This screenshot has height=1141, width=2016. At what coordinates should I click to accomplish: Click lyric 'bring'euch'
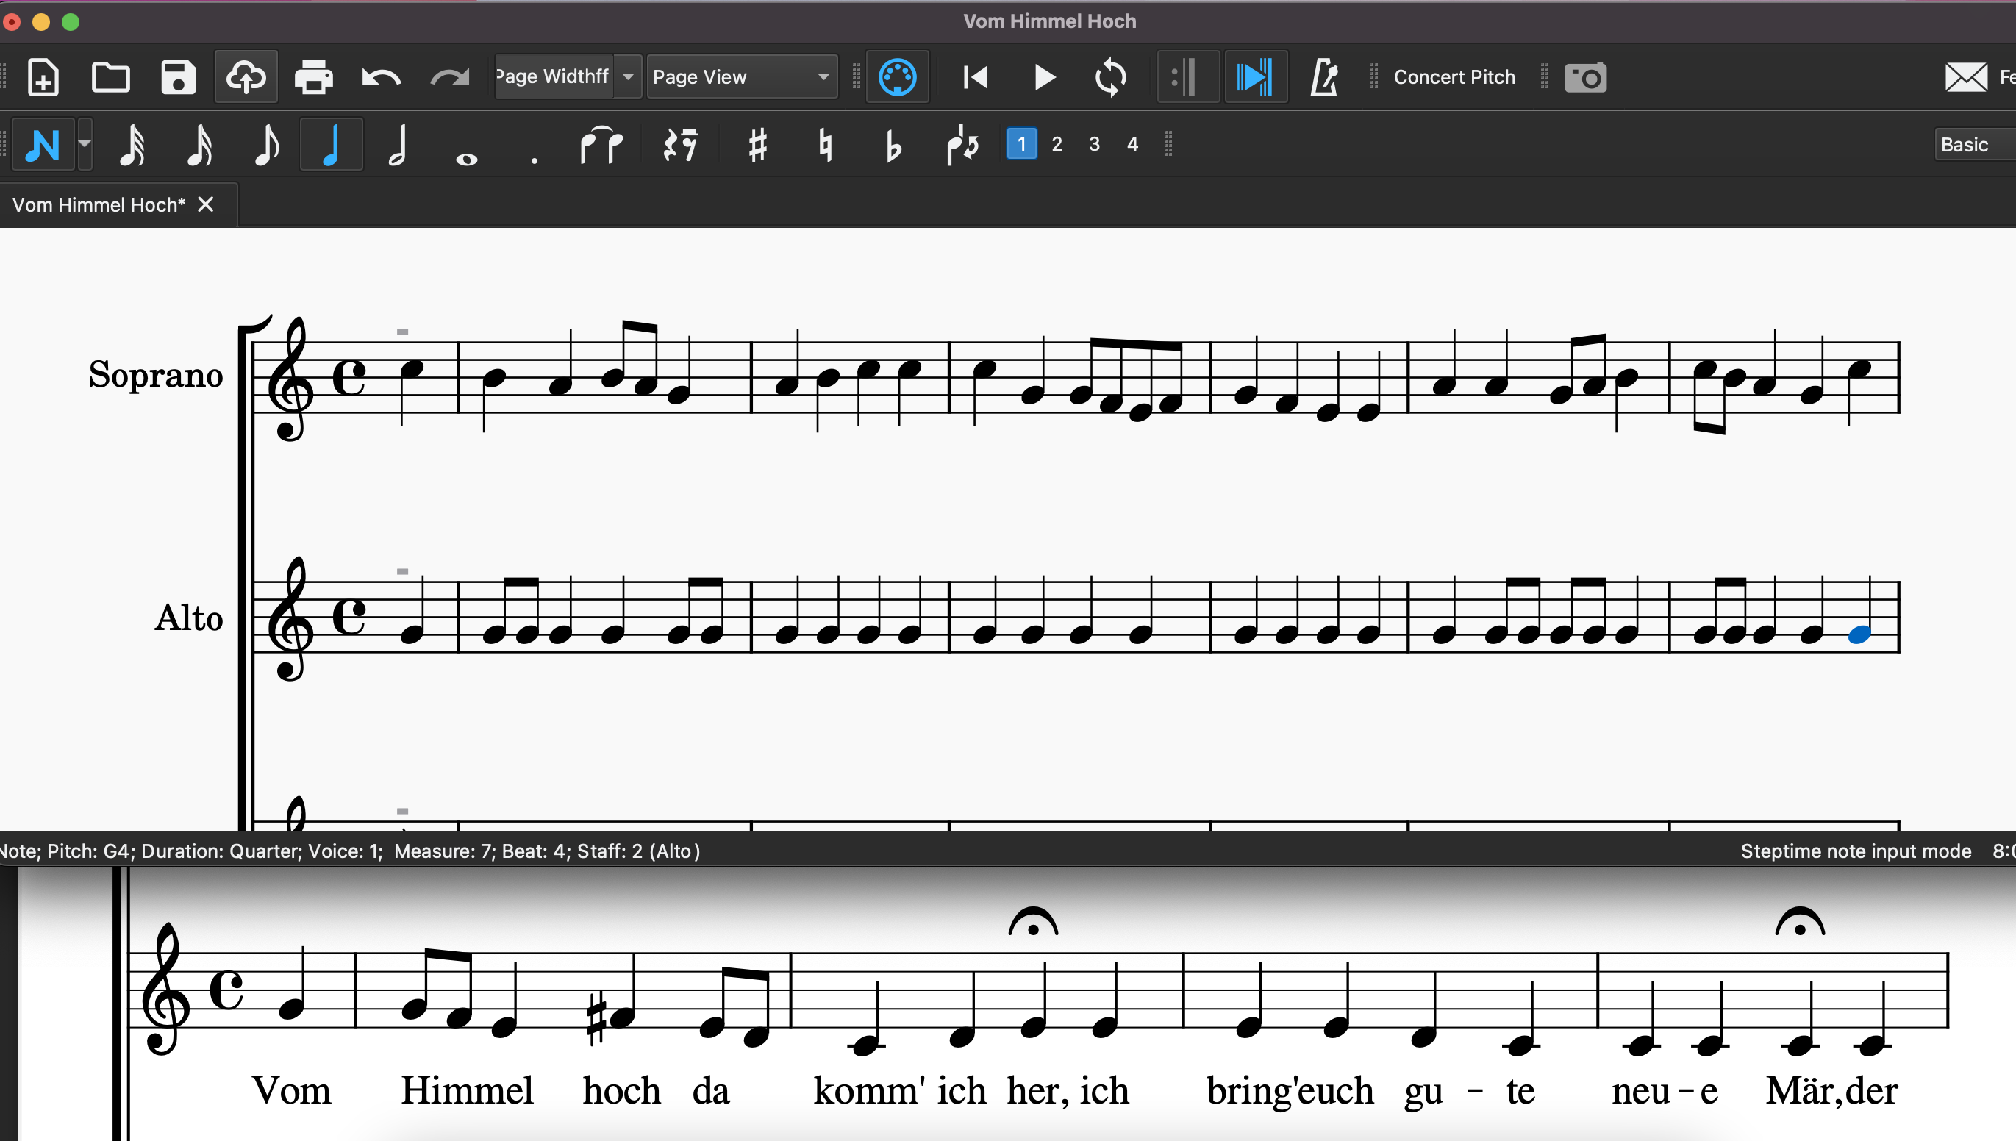click(x=1290, y=1092)
